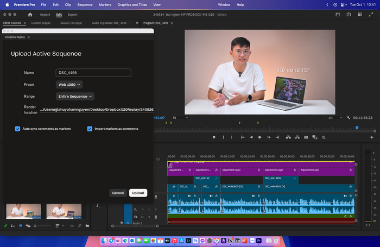Image resolution: width=380 pixels, height=247 pixels.
Task: Click the Play button in Program monitor
Action: point(260,137)
